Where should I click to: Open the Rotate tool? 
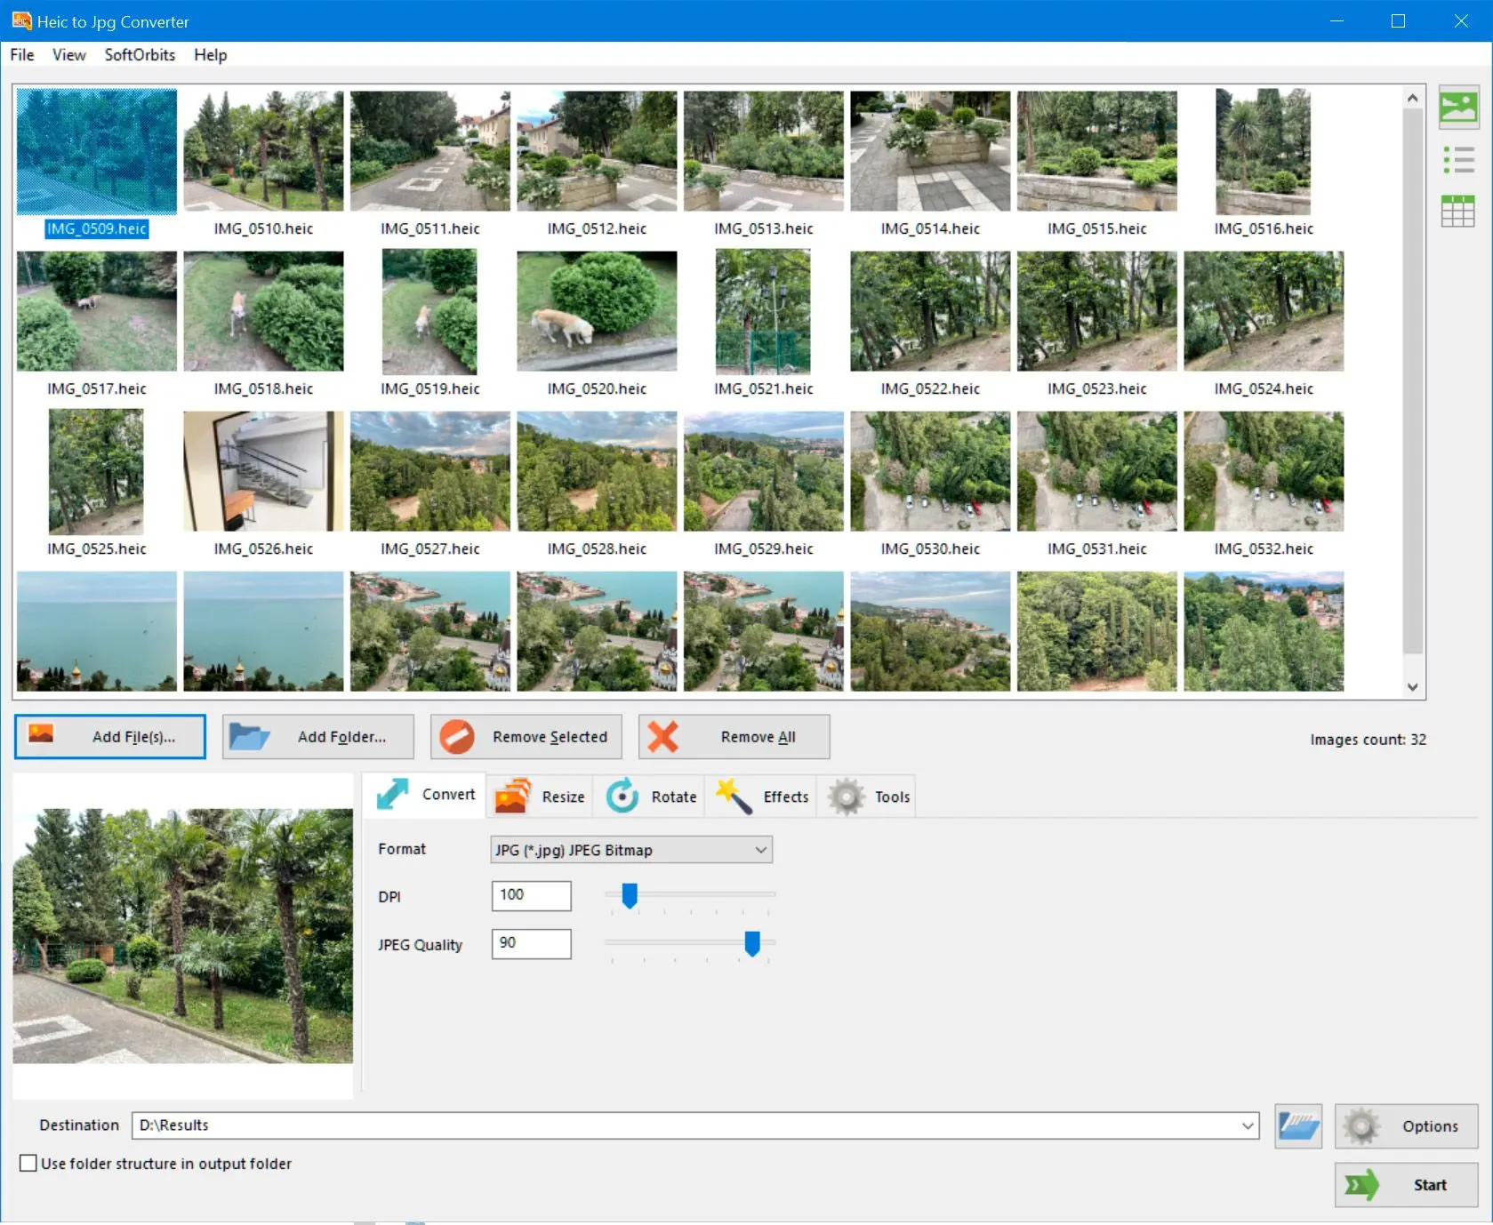point(652,796)
